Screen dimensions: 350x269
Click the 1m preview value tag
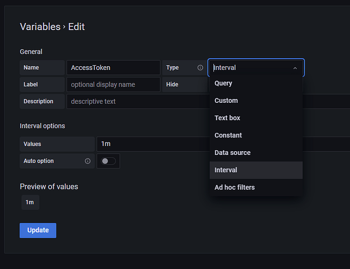30,202
